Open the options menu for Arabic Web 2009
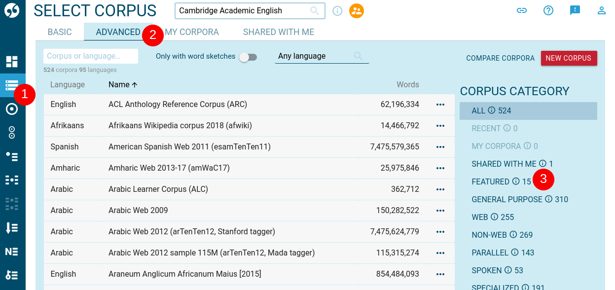 (440, 210)
